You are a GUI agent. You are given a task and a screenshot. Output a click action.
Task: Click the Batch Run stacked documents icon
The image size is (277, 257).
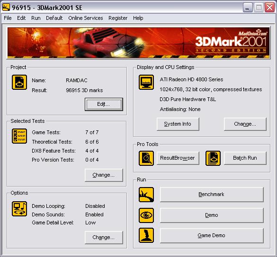(213, 158)
